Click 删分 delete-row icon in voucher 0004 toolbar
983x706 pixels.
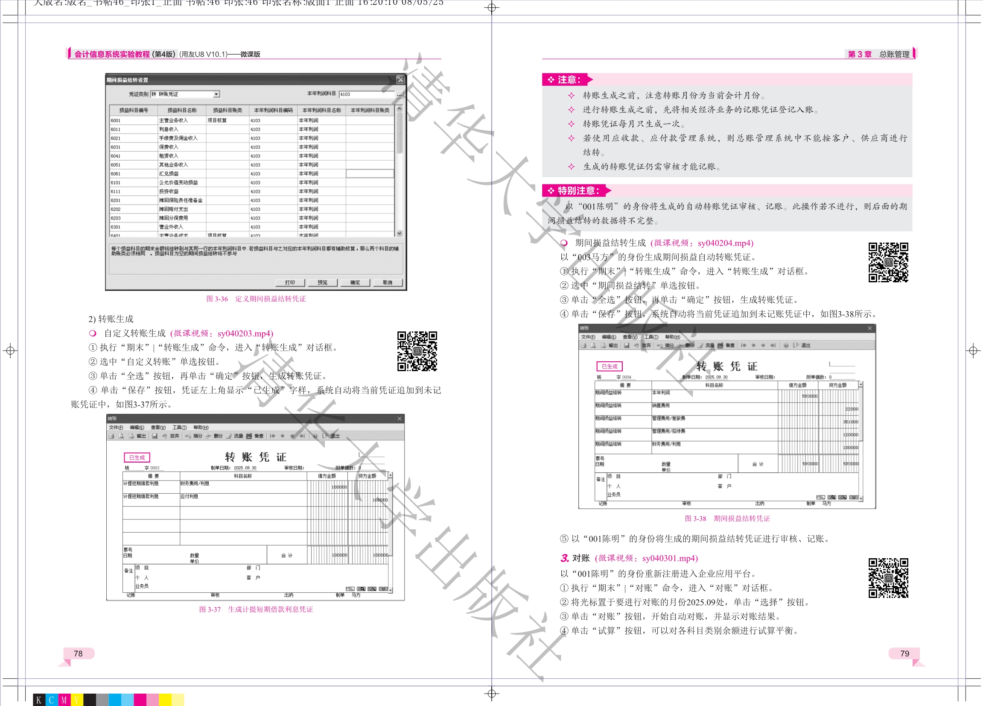point(680,345)
